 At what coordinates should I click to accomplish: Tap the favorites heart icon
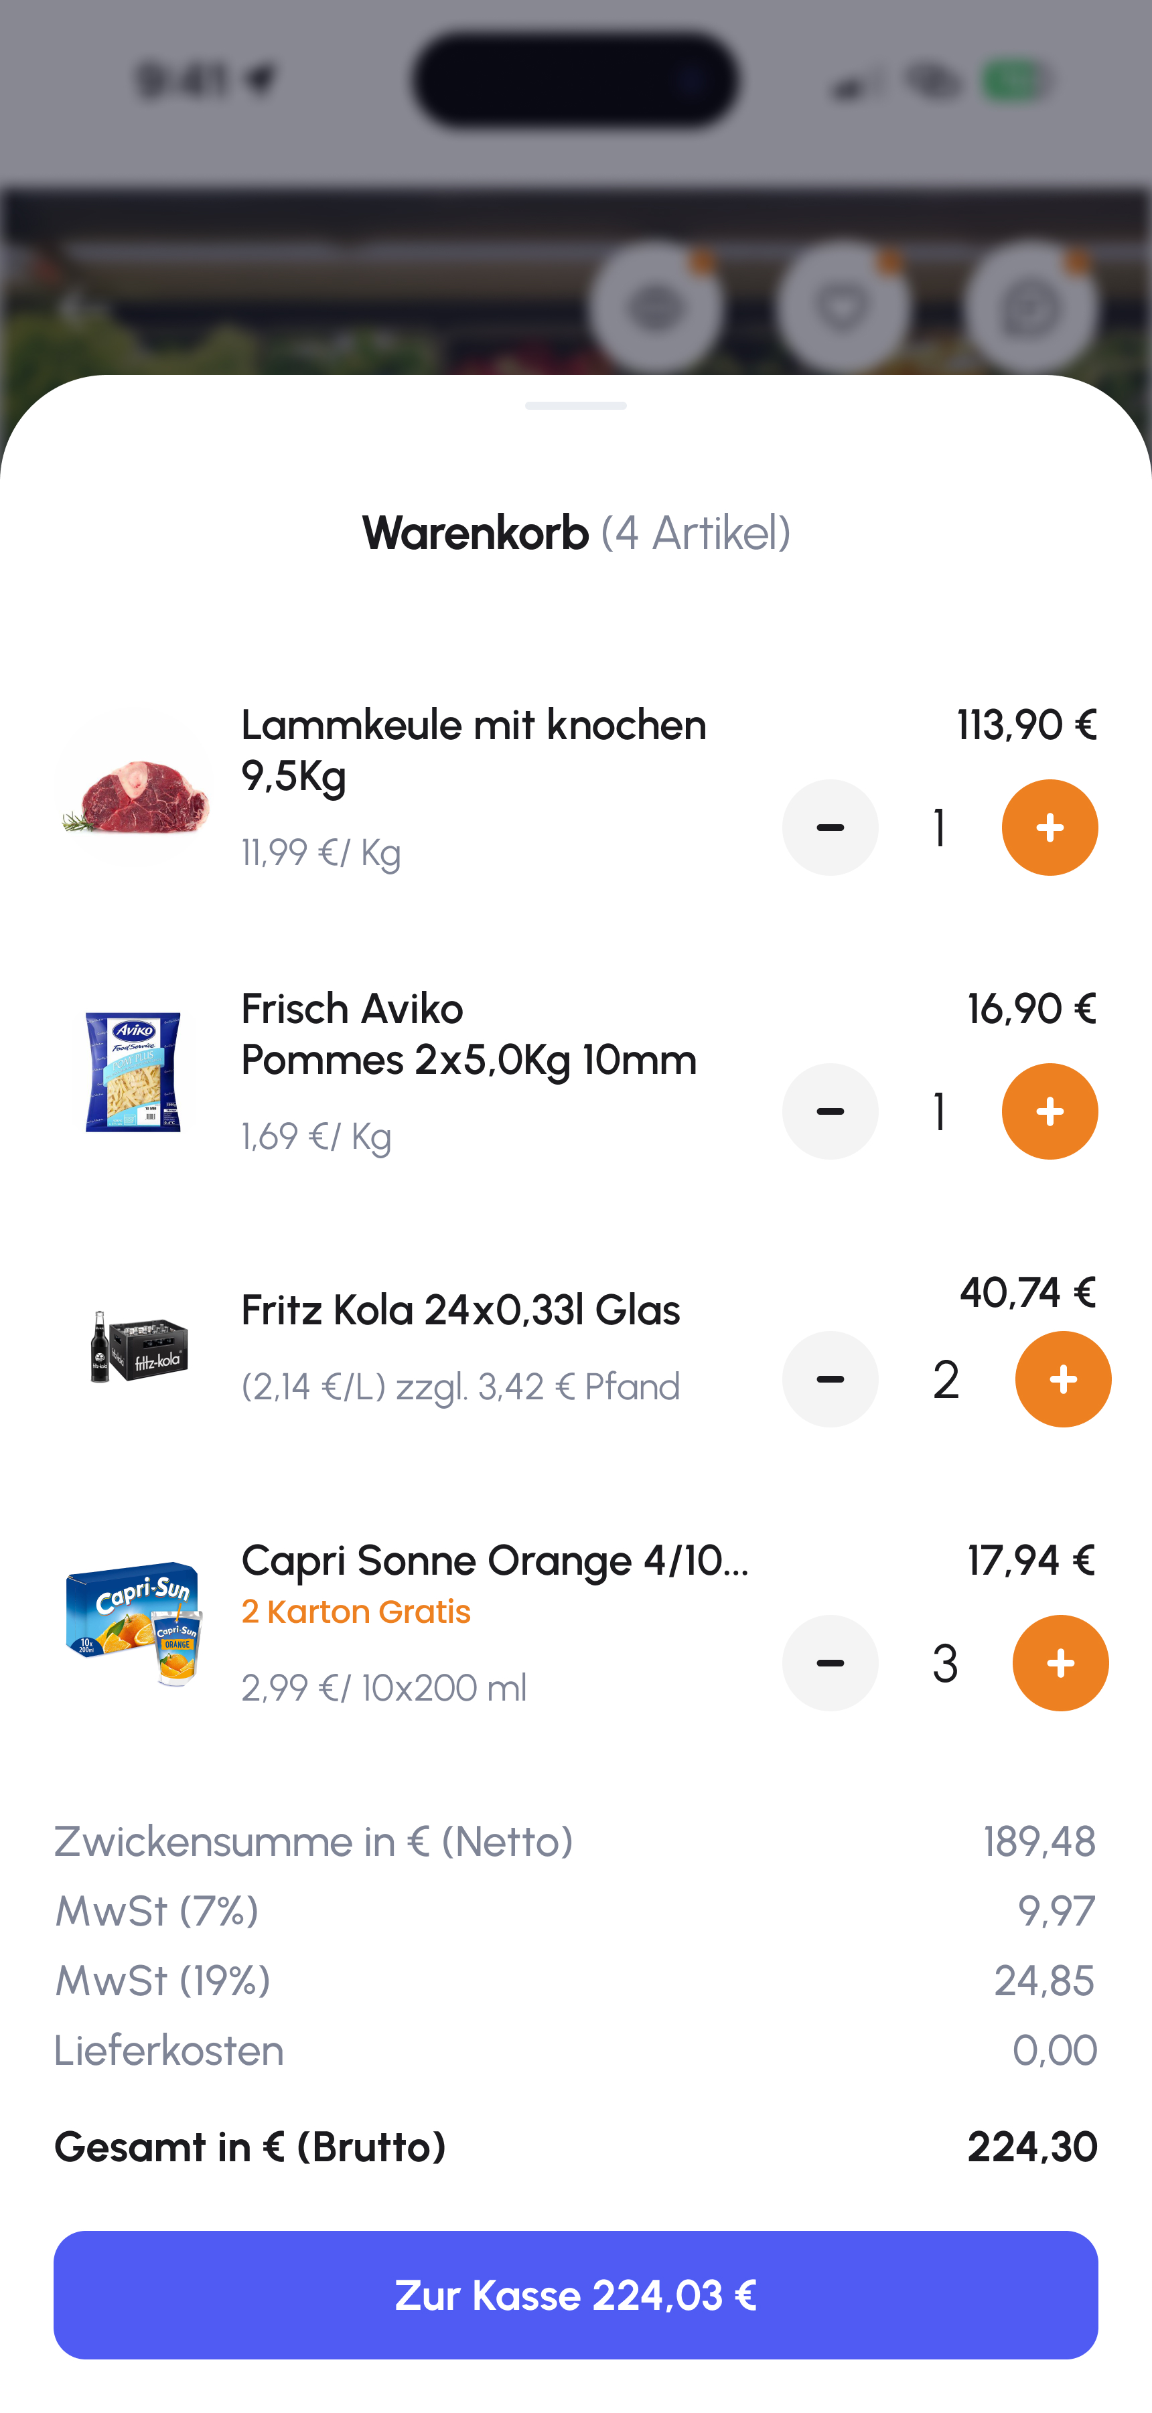(843, 306)
